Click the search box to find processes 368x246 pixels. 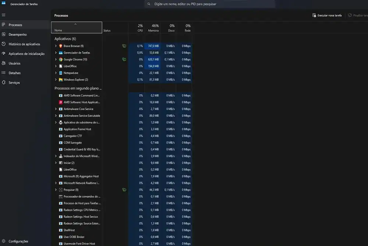coord(210,4)
